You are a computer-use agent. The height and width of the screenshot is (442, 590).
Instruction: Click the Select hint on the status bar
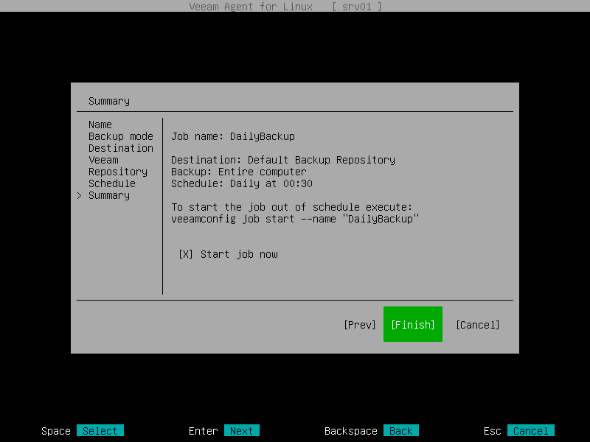(x=100, y=430)
